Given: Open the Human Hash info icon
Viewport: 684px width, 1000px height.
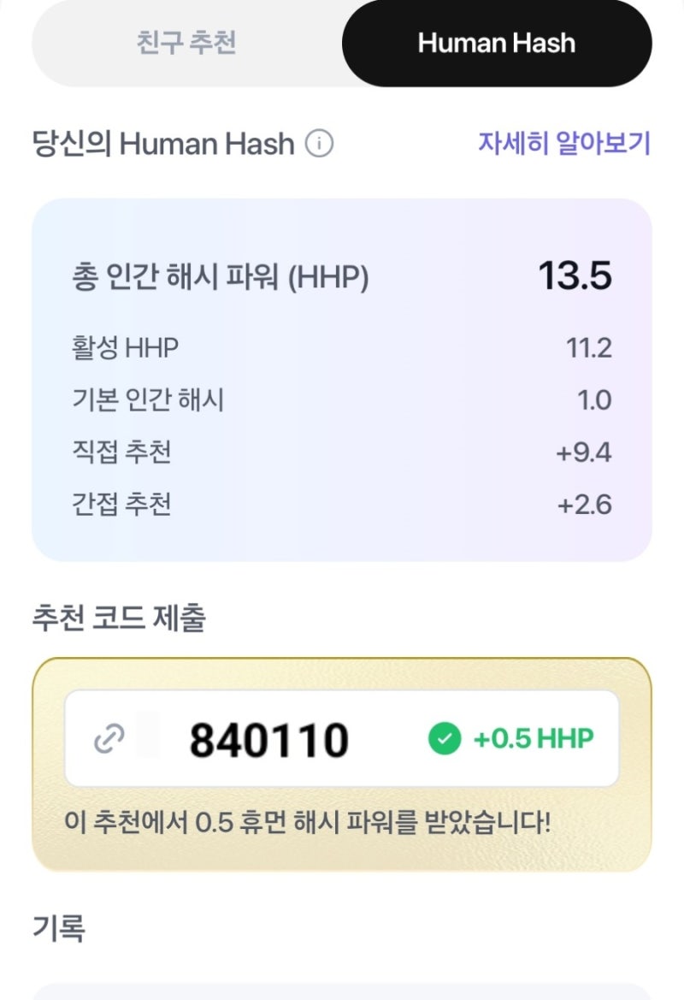Looking at the screenshot, I should (x=319, y=144).
